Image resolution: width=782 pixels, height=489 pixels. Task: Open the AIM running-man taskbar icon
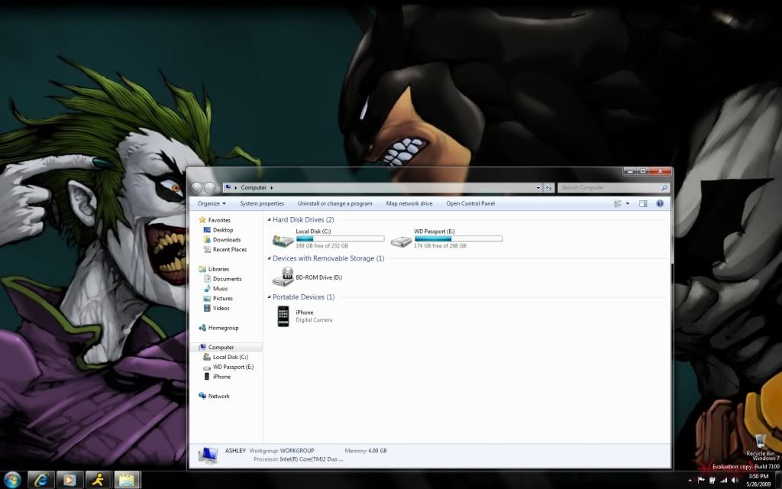tap(98, 480)
